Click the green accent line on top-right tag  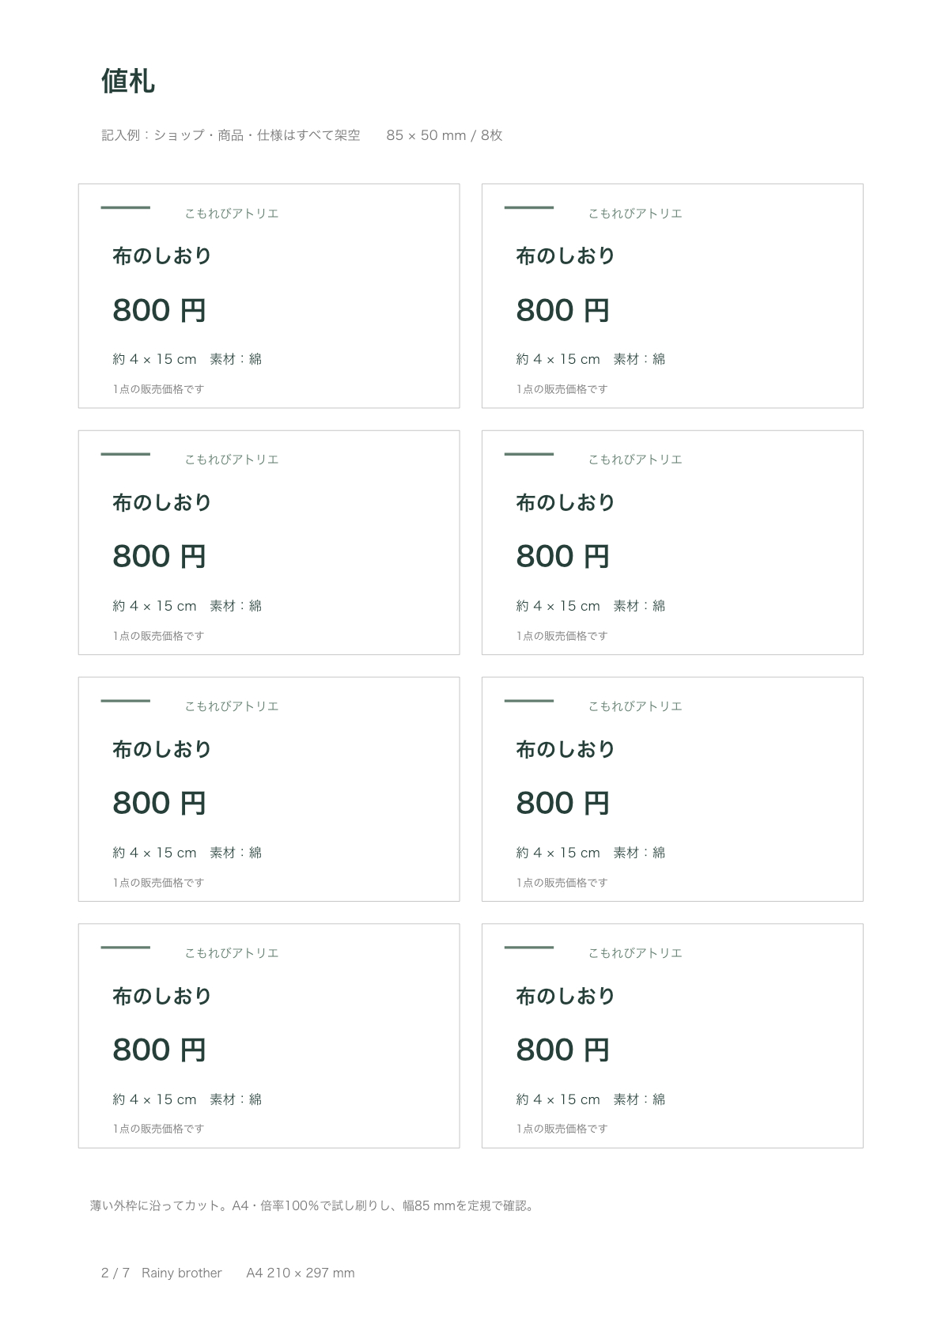pyautogui.click(x=529, y=207)
